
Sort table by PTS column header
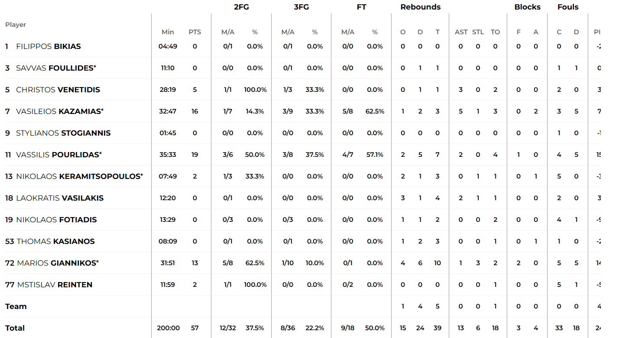point(195,32)
